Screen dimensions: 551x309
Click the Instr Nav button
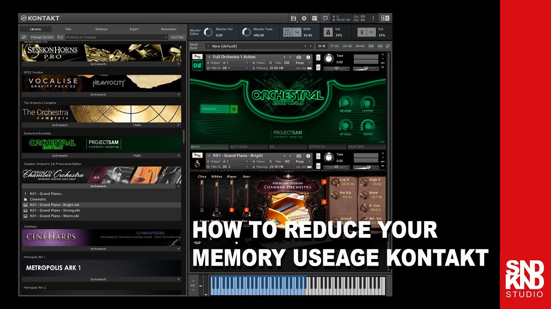tap(178, 37)
